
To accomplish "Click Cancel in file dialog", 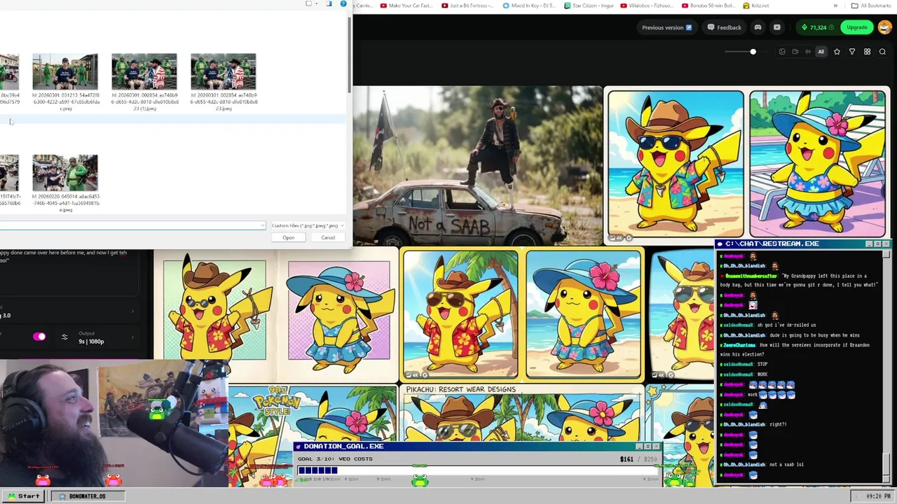I will (x=328, y=238).
